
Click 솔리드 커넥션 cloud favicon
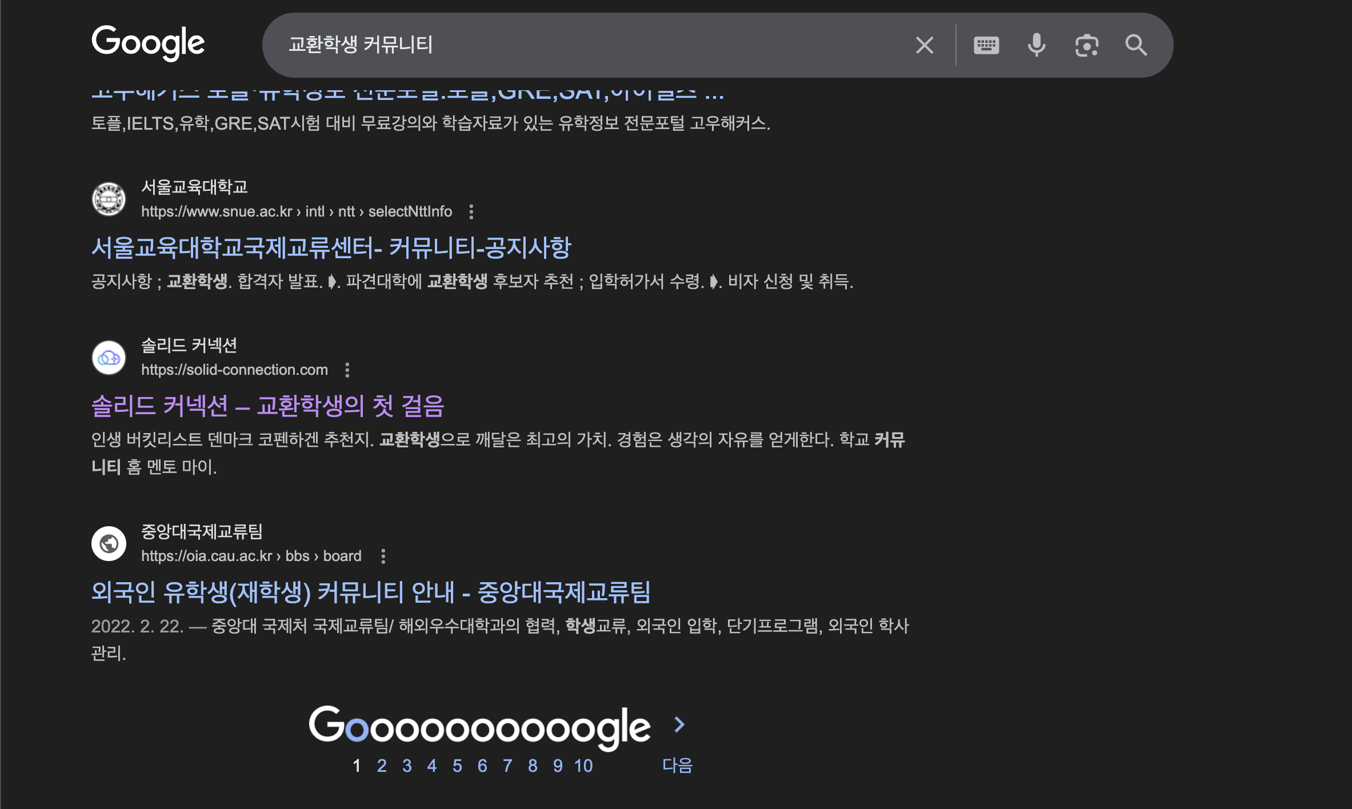pos(109,358)
